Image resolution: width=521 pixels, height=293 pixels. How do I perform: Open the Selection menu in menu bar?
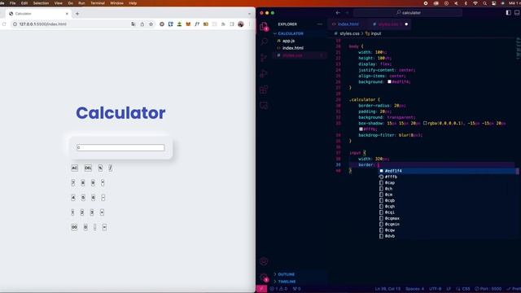tap(42, 3)
